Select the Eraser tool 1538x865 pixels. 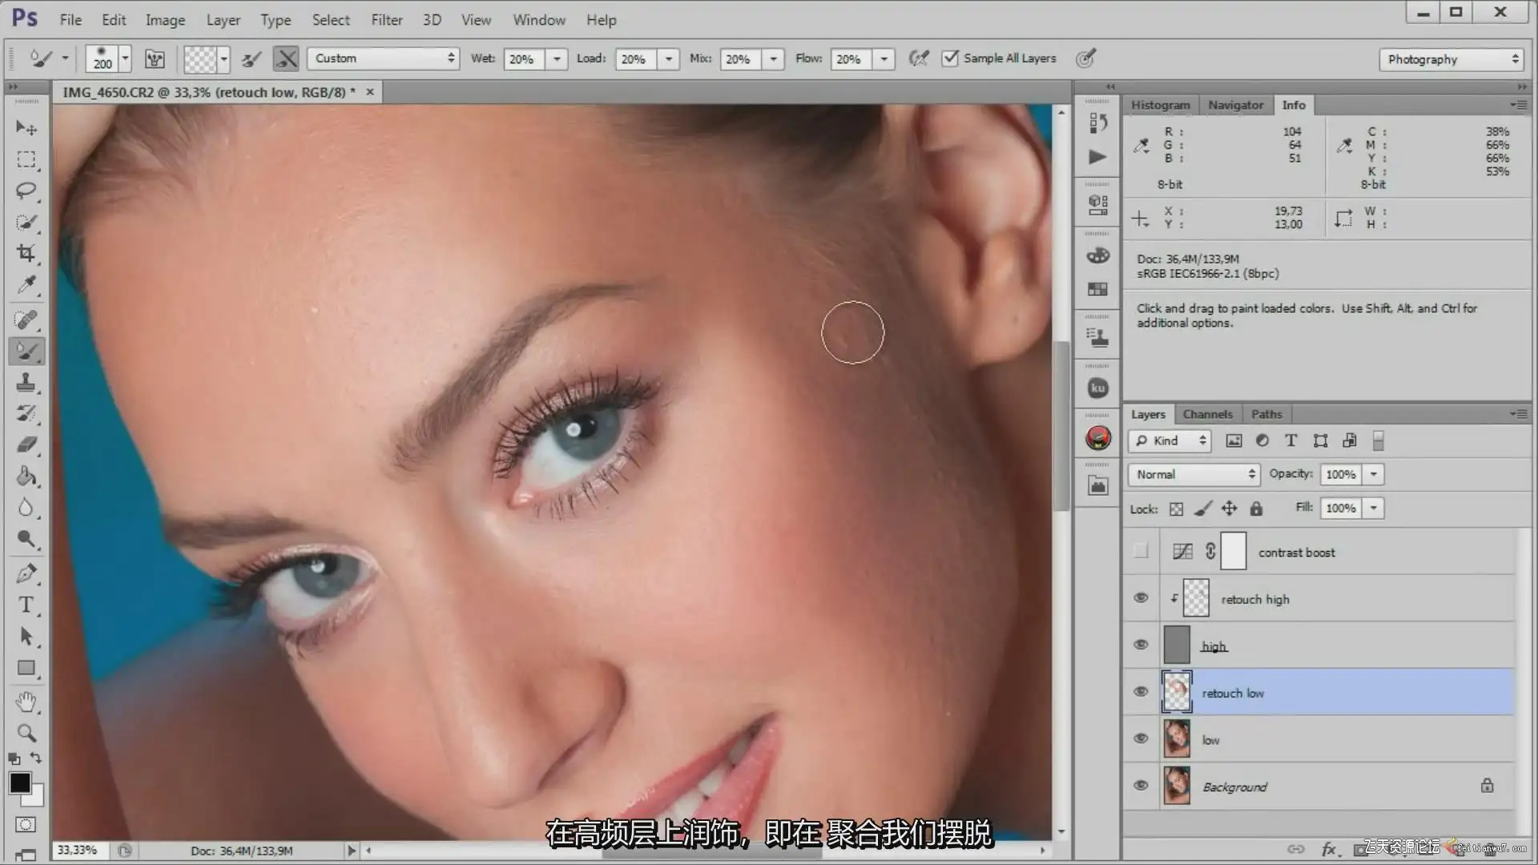[x=26, y=445]
